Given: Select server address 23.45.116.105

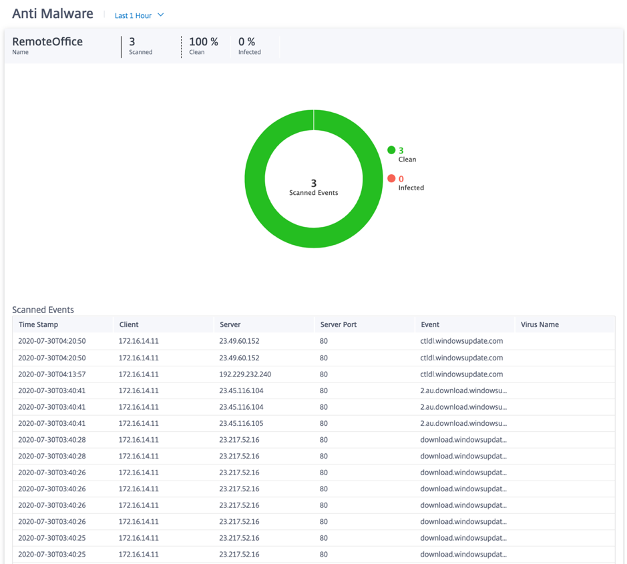Looking at the screenshot, I should tap(241, 423).
